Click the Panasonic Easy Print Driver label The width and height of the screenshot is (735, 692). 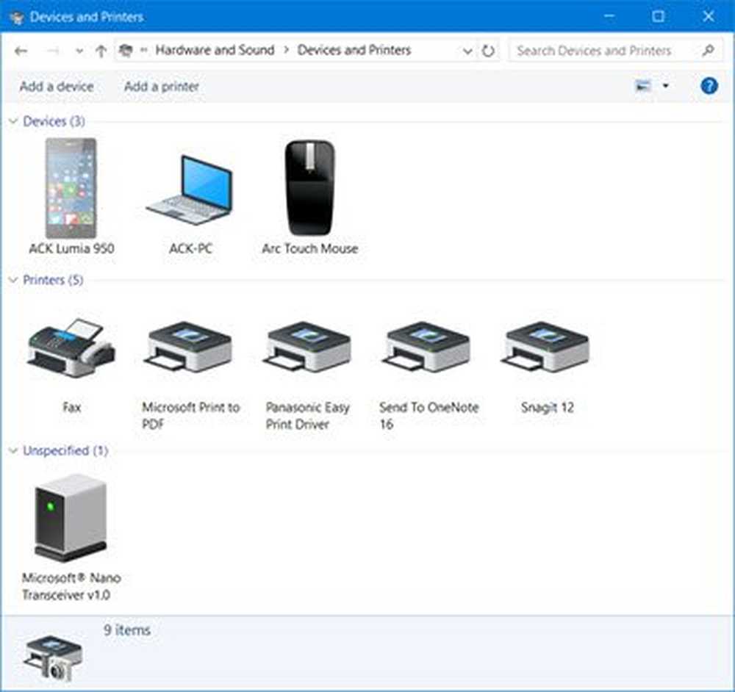pos(307,416)
